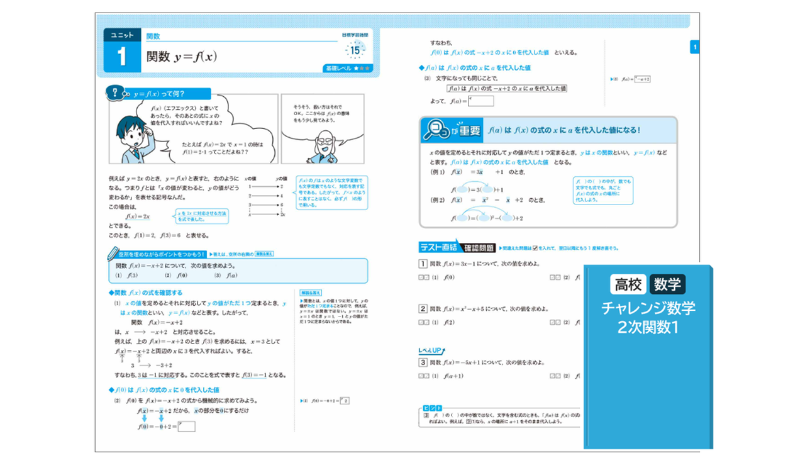Viewport: 805px width, 453px height.
Task: Click the margin answer f(a)=−a+2
Action: 631,79
